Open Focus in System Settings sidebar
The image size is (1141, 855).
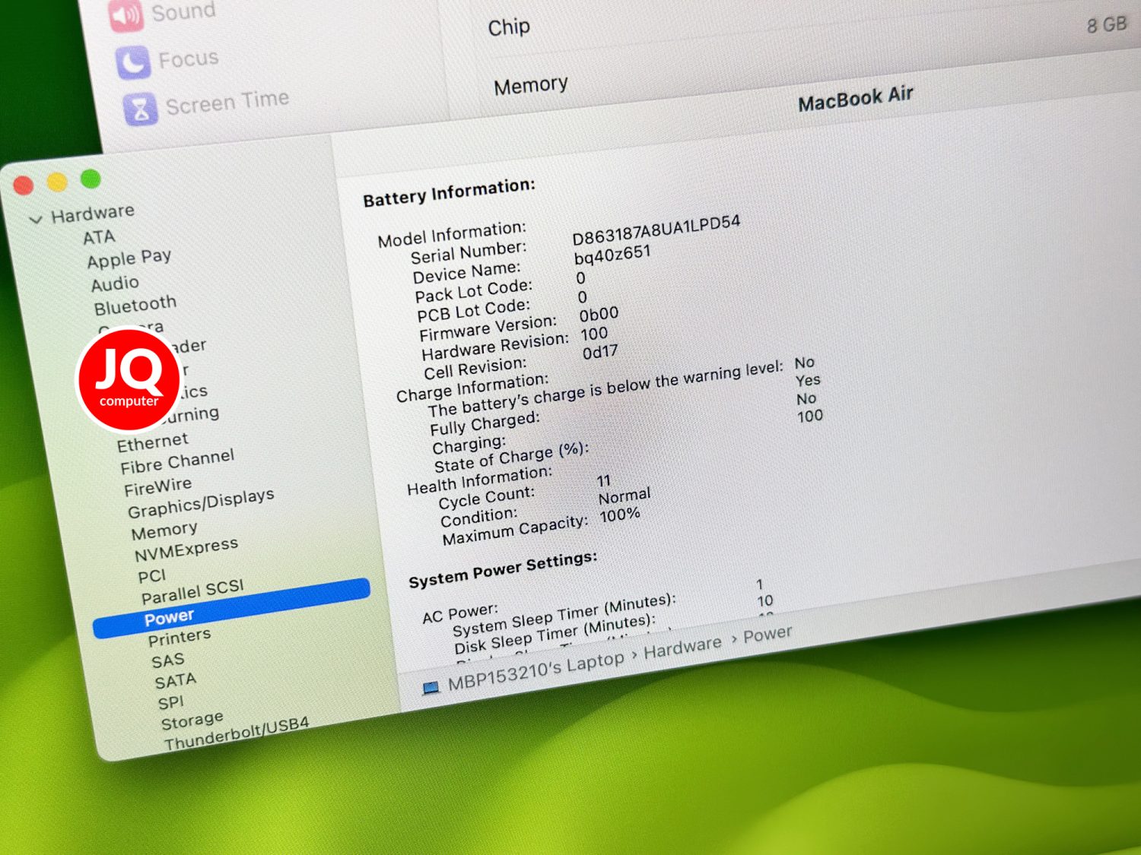click(x=188, y=59)
